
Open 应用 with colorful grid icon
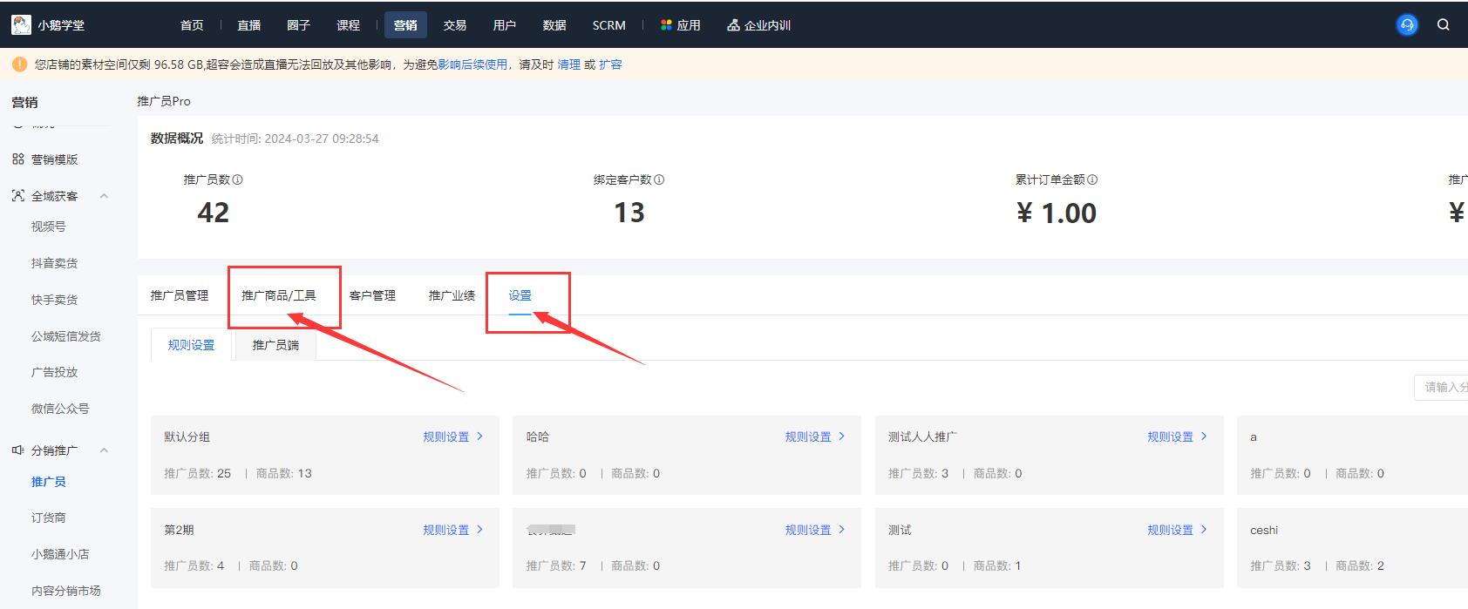tap(680, 25)
